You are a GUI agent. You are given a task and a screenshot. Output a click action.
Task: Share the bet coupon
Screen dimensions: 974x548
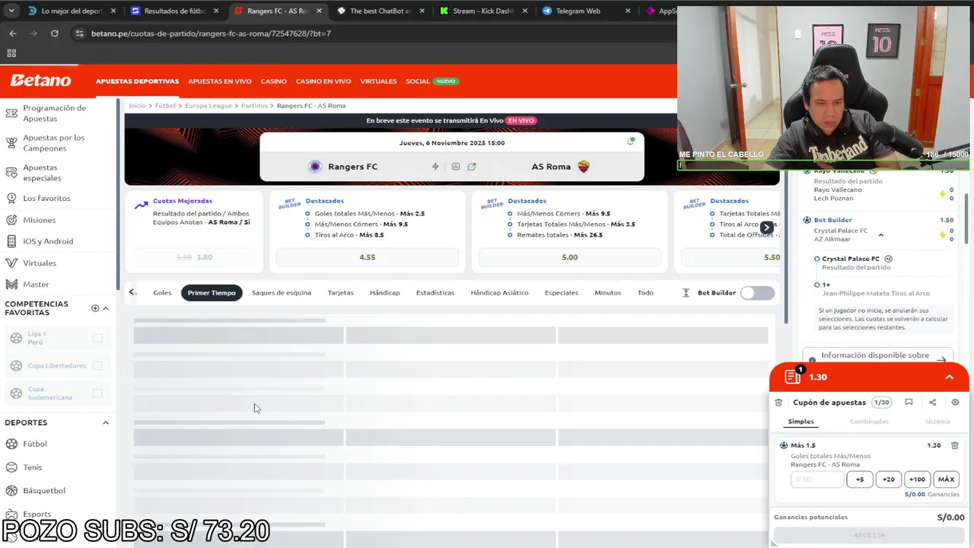932,403
